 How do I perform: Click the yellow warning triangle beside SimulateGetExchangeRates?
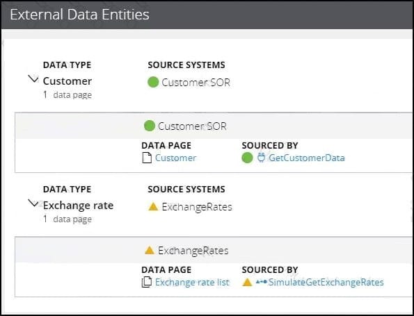point(247,282)
